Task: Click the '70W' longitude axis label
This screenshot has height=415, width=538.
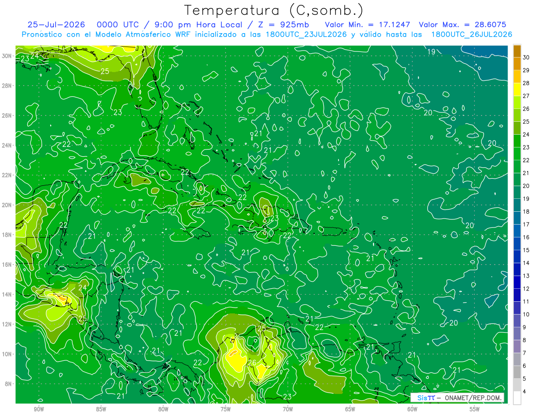Action: pos(288,409)
